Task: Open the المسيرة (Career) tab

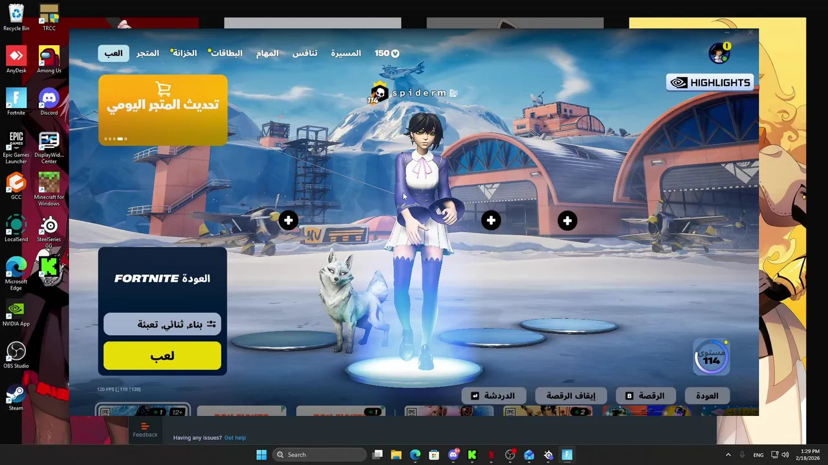Action: pyautogui.click(x=346, y=53)
